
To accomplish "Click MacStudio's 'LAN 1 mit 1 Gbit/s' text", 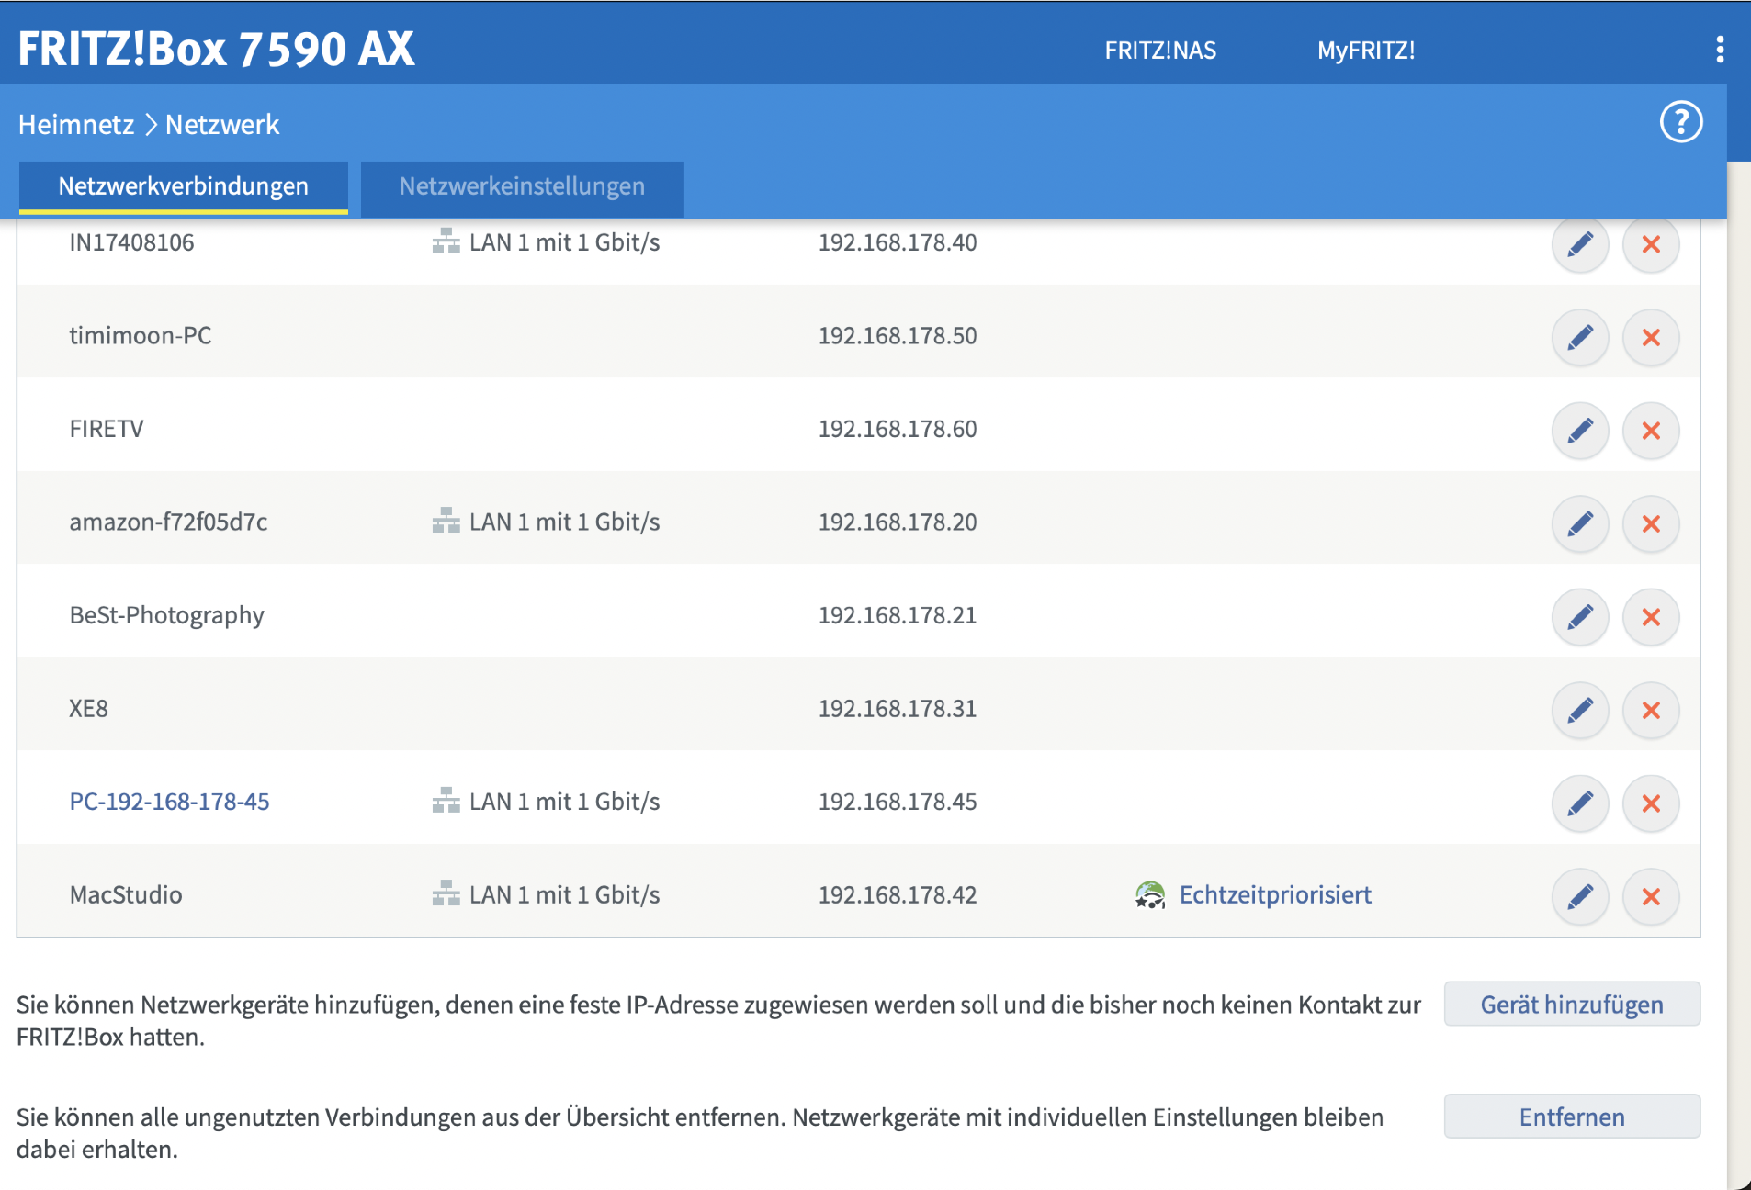I will tap(565, 894).
